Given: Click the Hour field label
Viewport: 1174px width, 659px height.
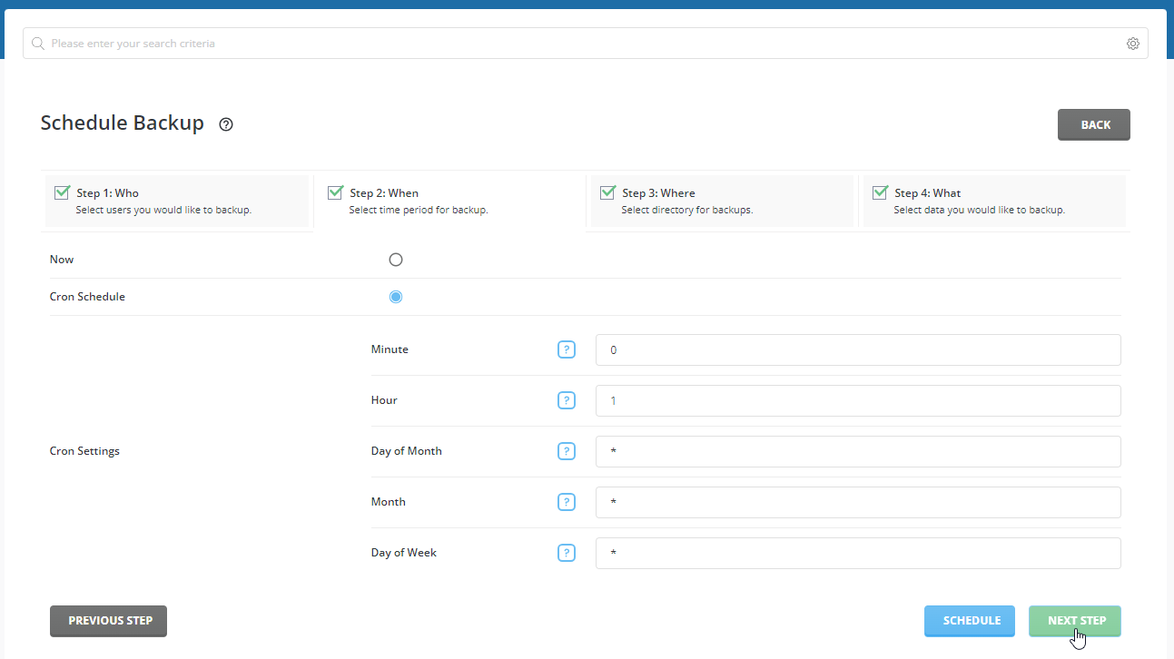Looking at the screenshot, I should [384, 400].
